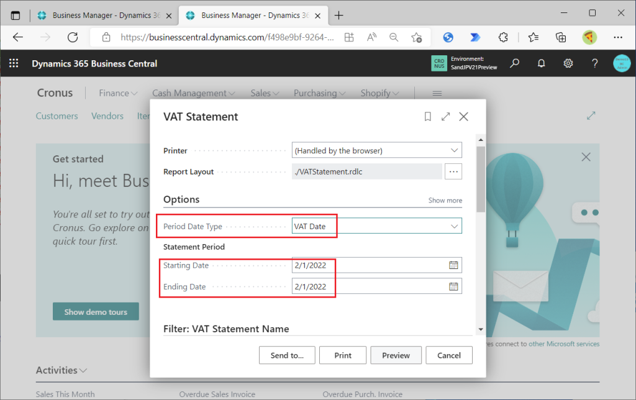
Task: Open browser collections
Action: (561, 37)
